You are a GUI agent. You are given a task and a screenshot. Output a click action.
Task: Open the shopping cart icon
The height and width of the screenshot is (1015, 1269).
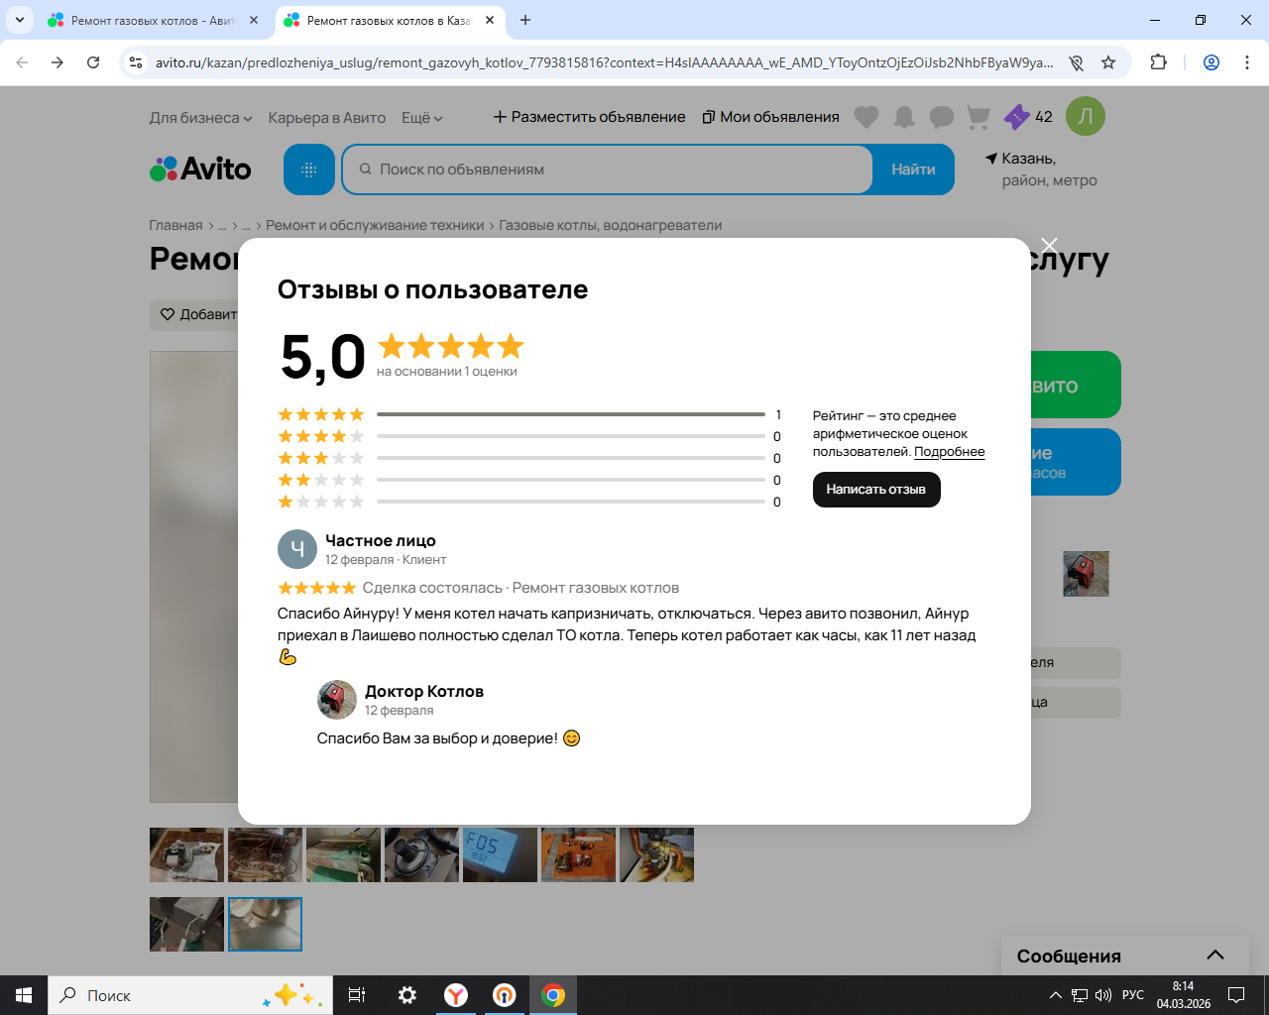click(979, 117)
